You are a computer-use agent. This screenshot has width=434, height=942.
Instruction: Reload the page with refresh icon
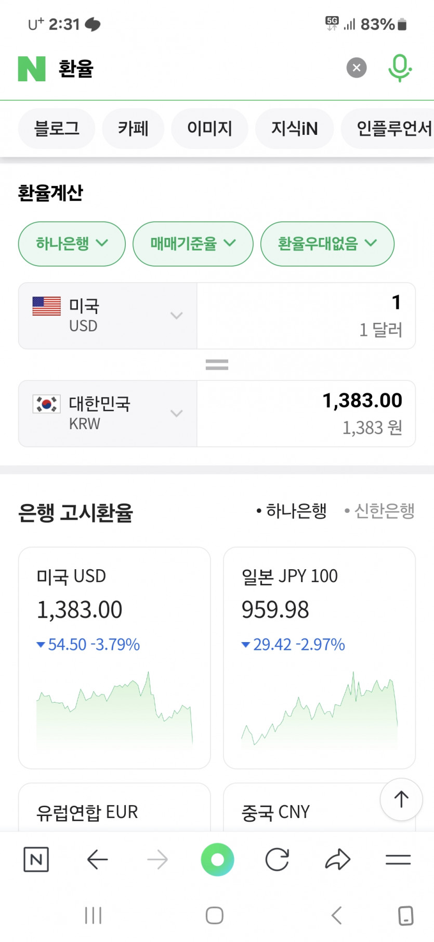tap(277, 859)
